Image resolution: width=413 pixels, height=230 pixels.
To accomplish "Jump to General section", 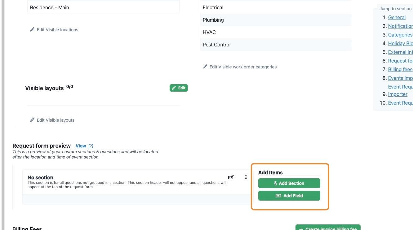I will coord(397,17).
